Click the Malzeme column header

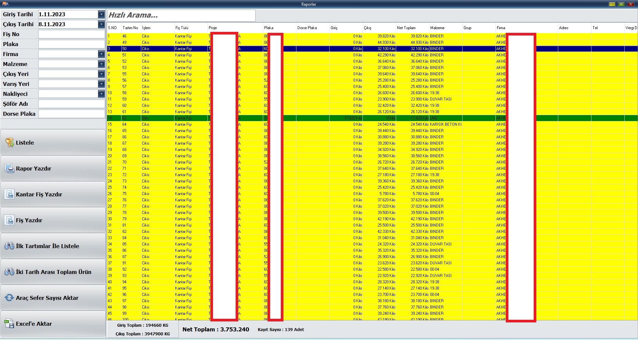click(x=437, y=28)
